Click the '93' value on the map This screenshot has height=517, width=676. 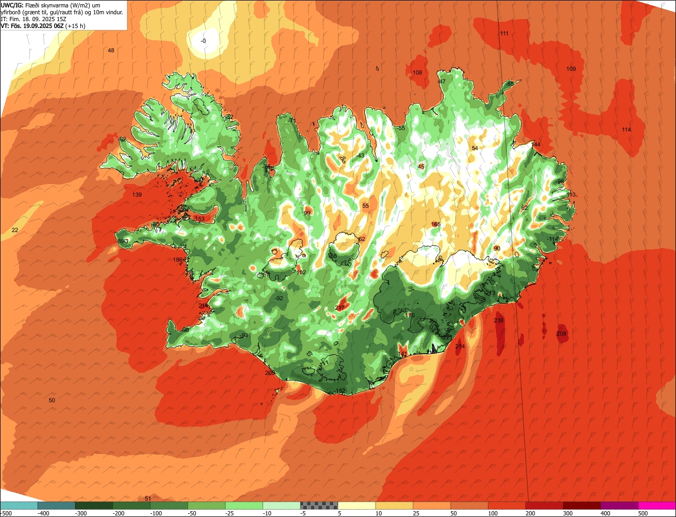(x=245, y=335)
